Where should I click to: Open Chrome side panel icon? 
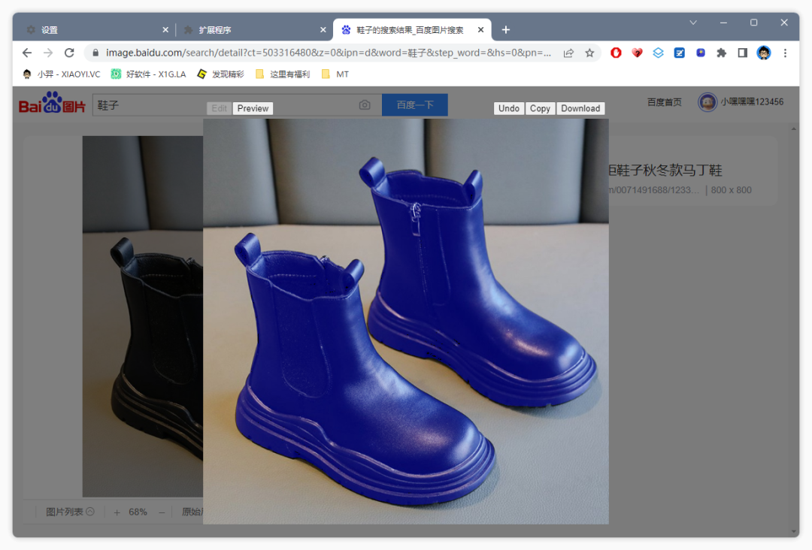coord(742,53)
